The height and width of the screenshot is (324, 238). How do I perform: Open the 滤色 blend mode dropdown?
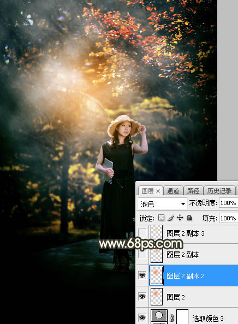[162, 204]
